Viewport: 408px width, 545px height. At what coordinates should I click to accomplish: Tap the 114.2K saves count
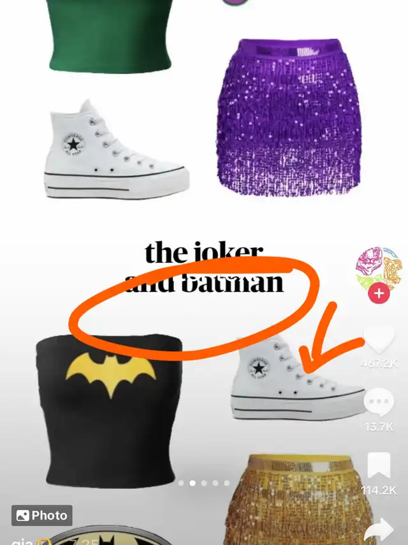tap(379, 490)
